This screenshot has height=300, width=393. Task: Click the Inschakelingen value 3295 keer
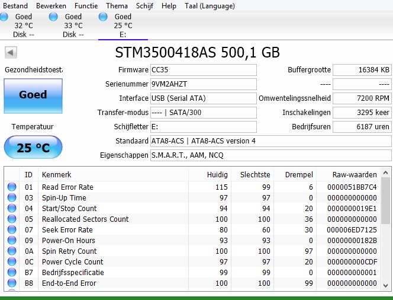[362, 113]
